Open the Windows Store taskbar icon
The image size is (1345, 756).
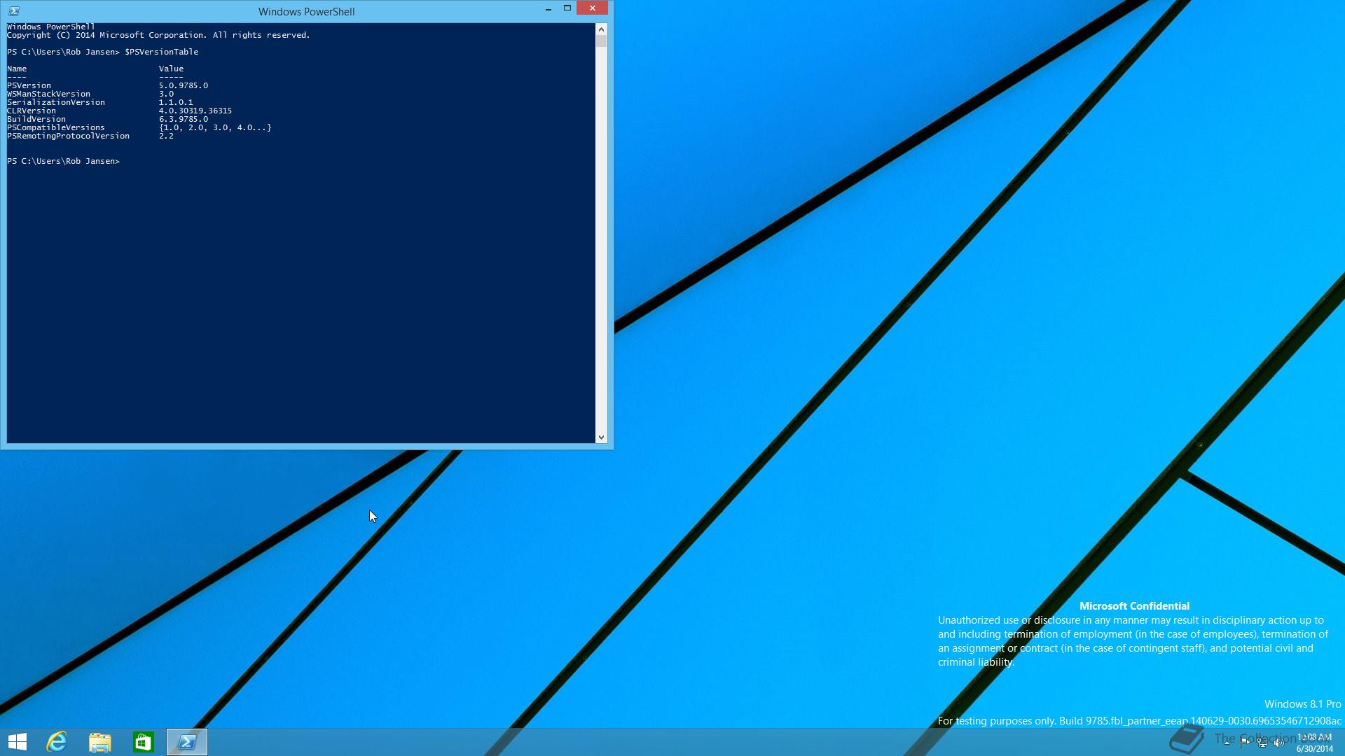click(x=144, y=742)
